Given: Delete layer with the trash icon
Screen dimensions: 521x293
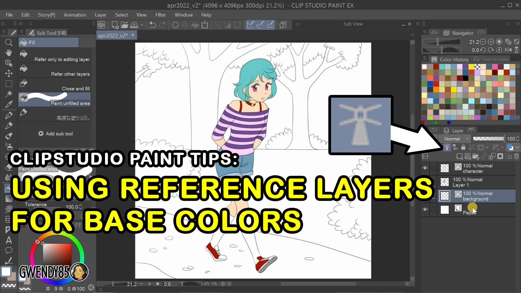Looking at the screenshot, I should [x=516, y=156].
